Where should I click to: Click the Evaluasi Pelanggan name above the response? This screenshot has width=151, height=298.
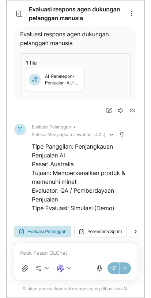(x=51, y=127)
